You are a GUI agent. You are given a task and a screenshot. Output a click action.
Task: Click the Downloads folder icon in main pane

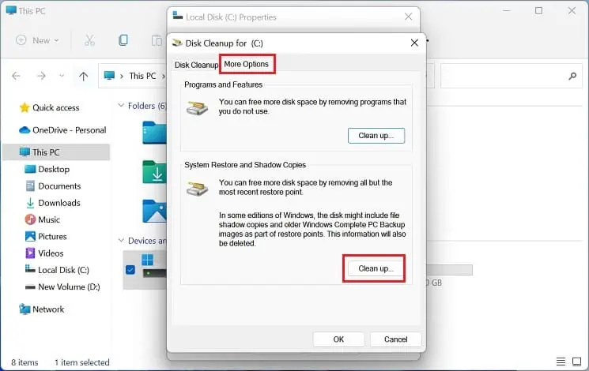(155, 172)
